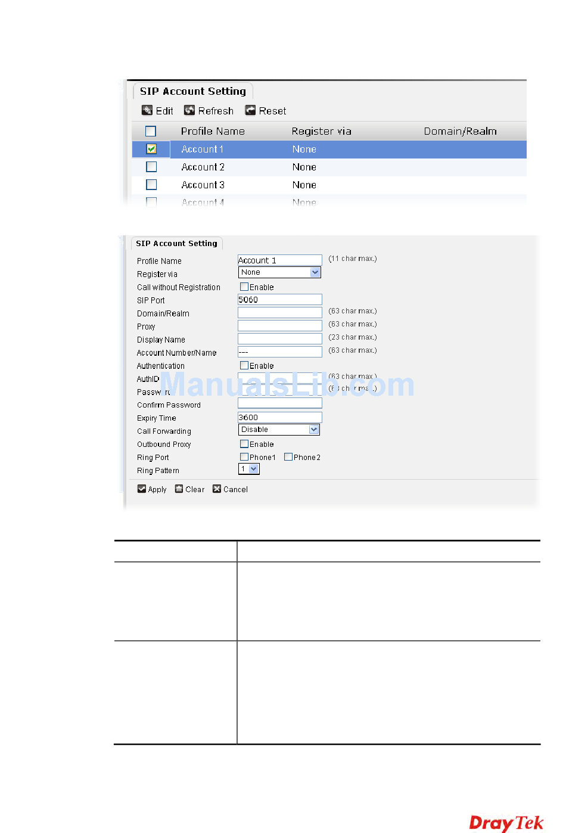Click the Reset icon
The width and height of the screenshot is (566, 833).
pos(250,110)
